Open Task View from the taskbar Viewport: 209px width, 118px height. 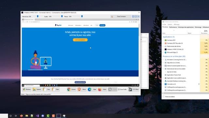(16, 116)
